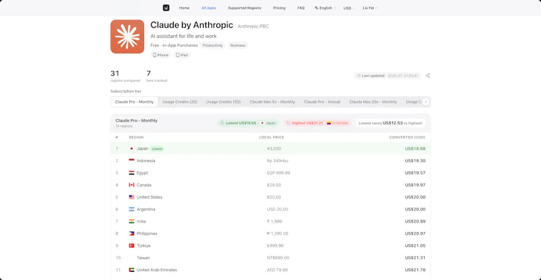Click the Indonesia flag icon
Screen dimensions: 541x280
(131, 160)
